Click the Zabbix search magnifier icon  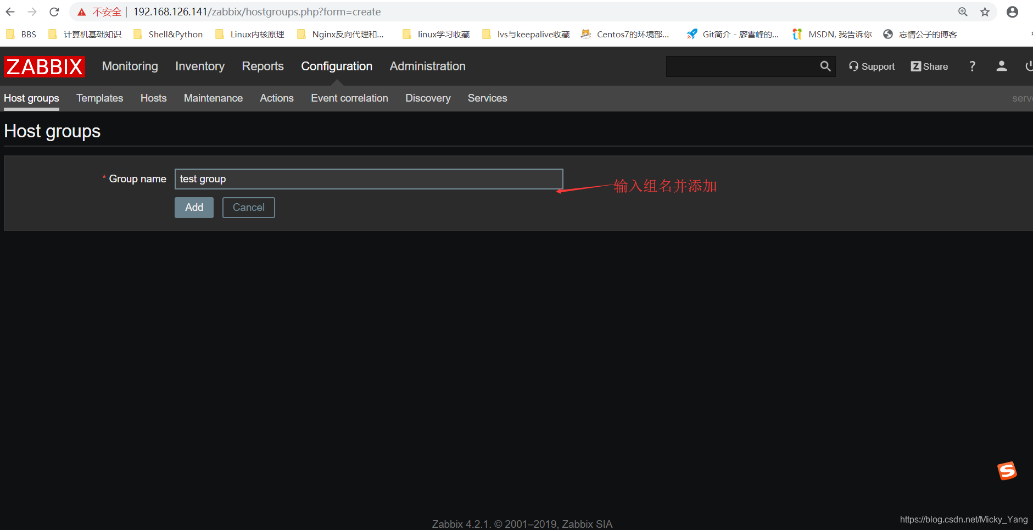click(x=825, y=66)
